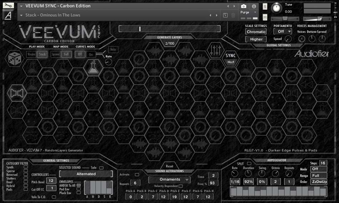Click the Audiofier logo
Viewport: 339px width, 203px height.
(312, 53)
